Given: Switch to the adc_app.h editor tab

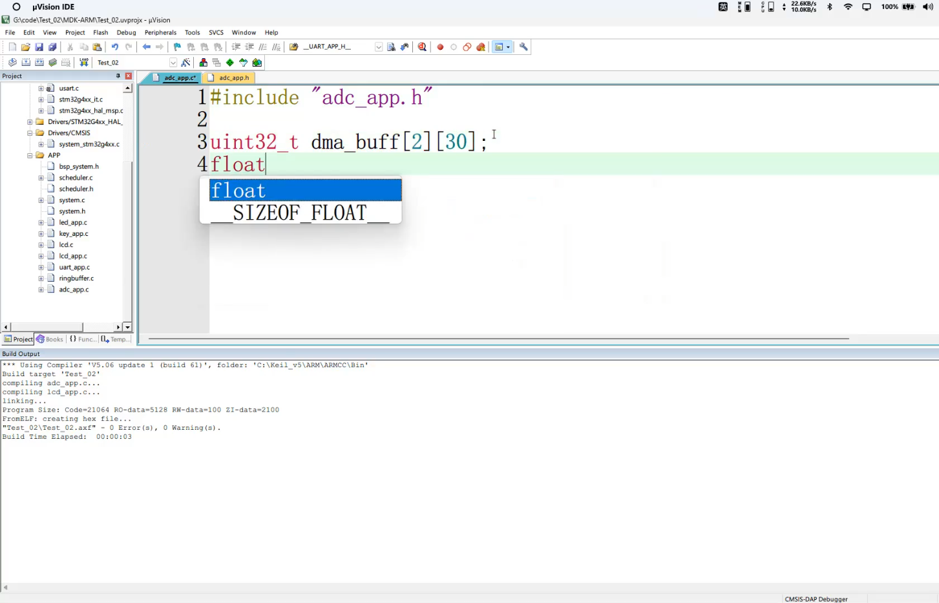Looking at the screenshot, I should [x=233, y=78].
